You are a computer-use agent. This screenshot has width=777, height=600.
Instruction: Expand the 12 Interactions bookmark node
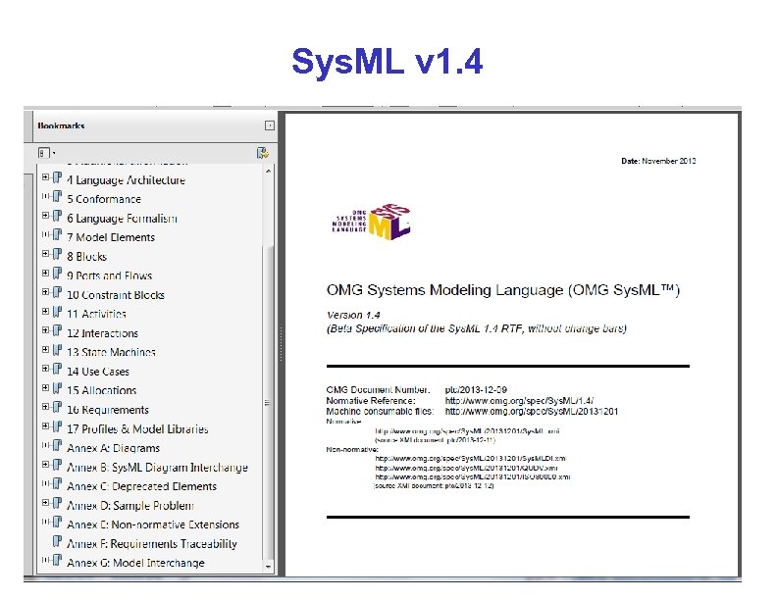pyautogui.click(x=45, y=330)
